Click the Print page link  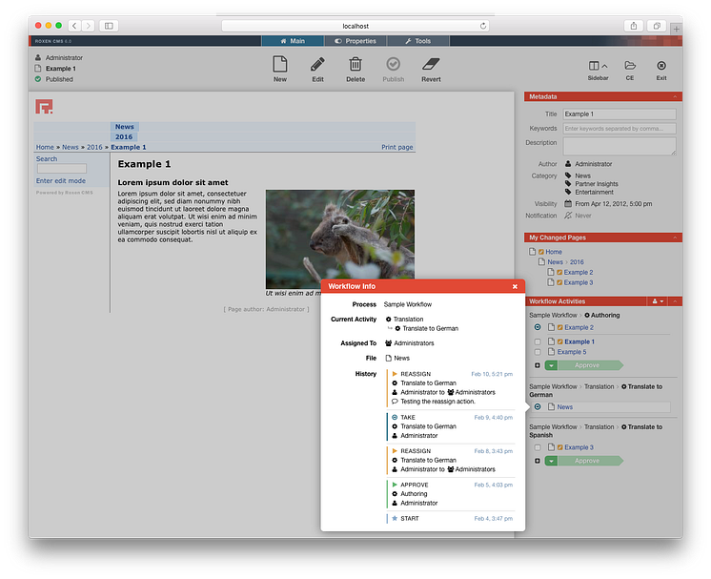click(396, 147)
